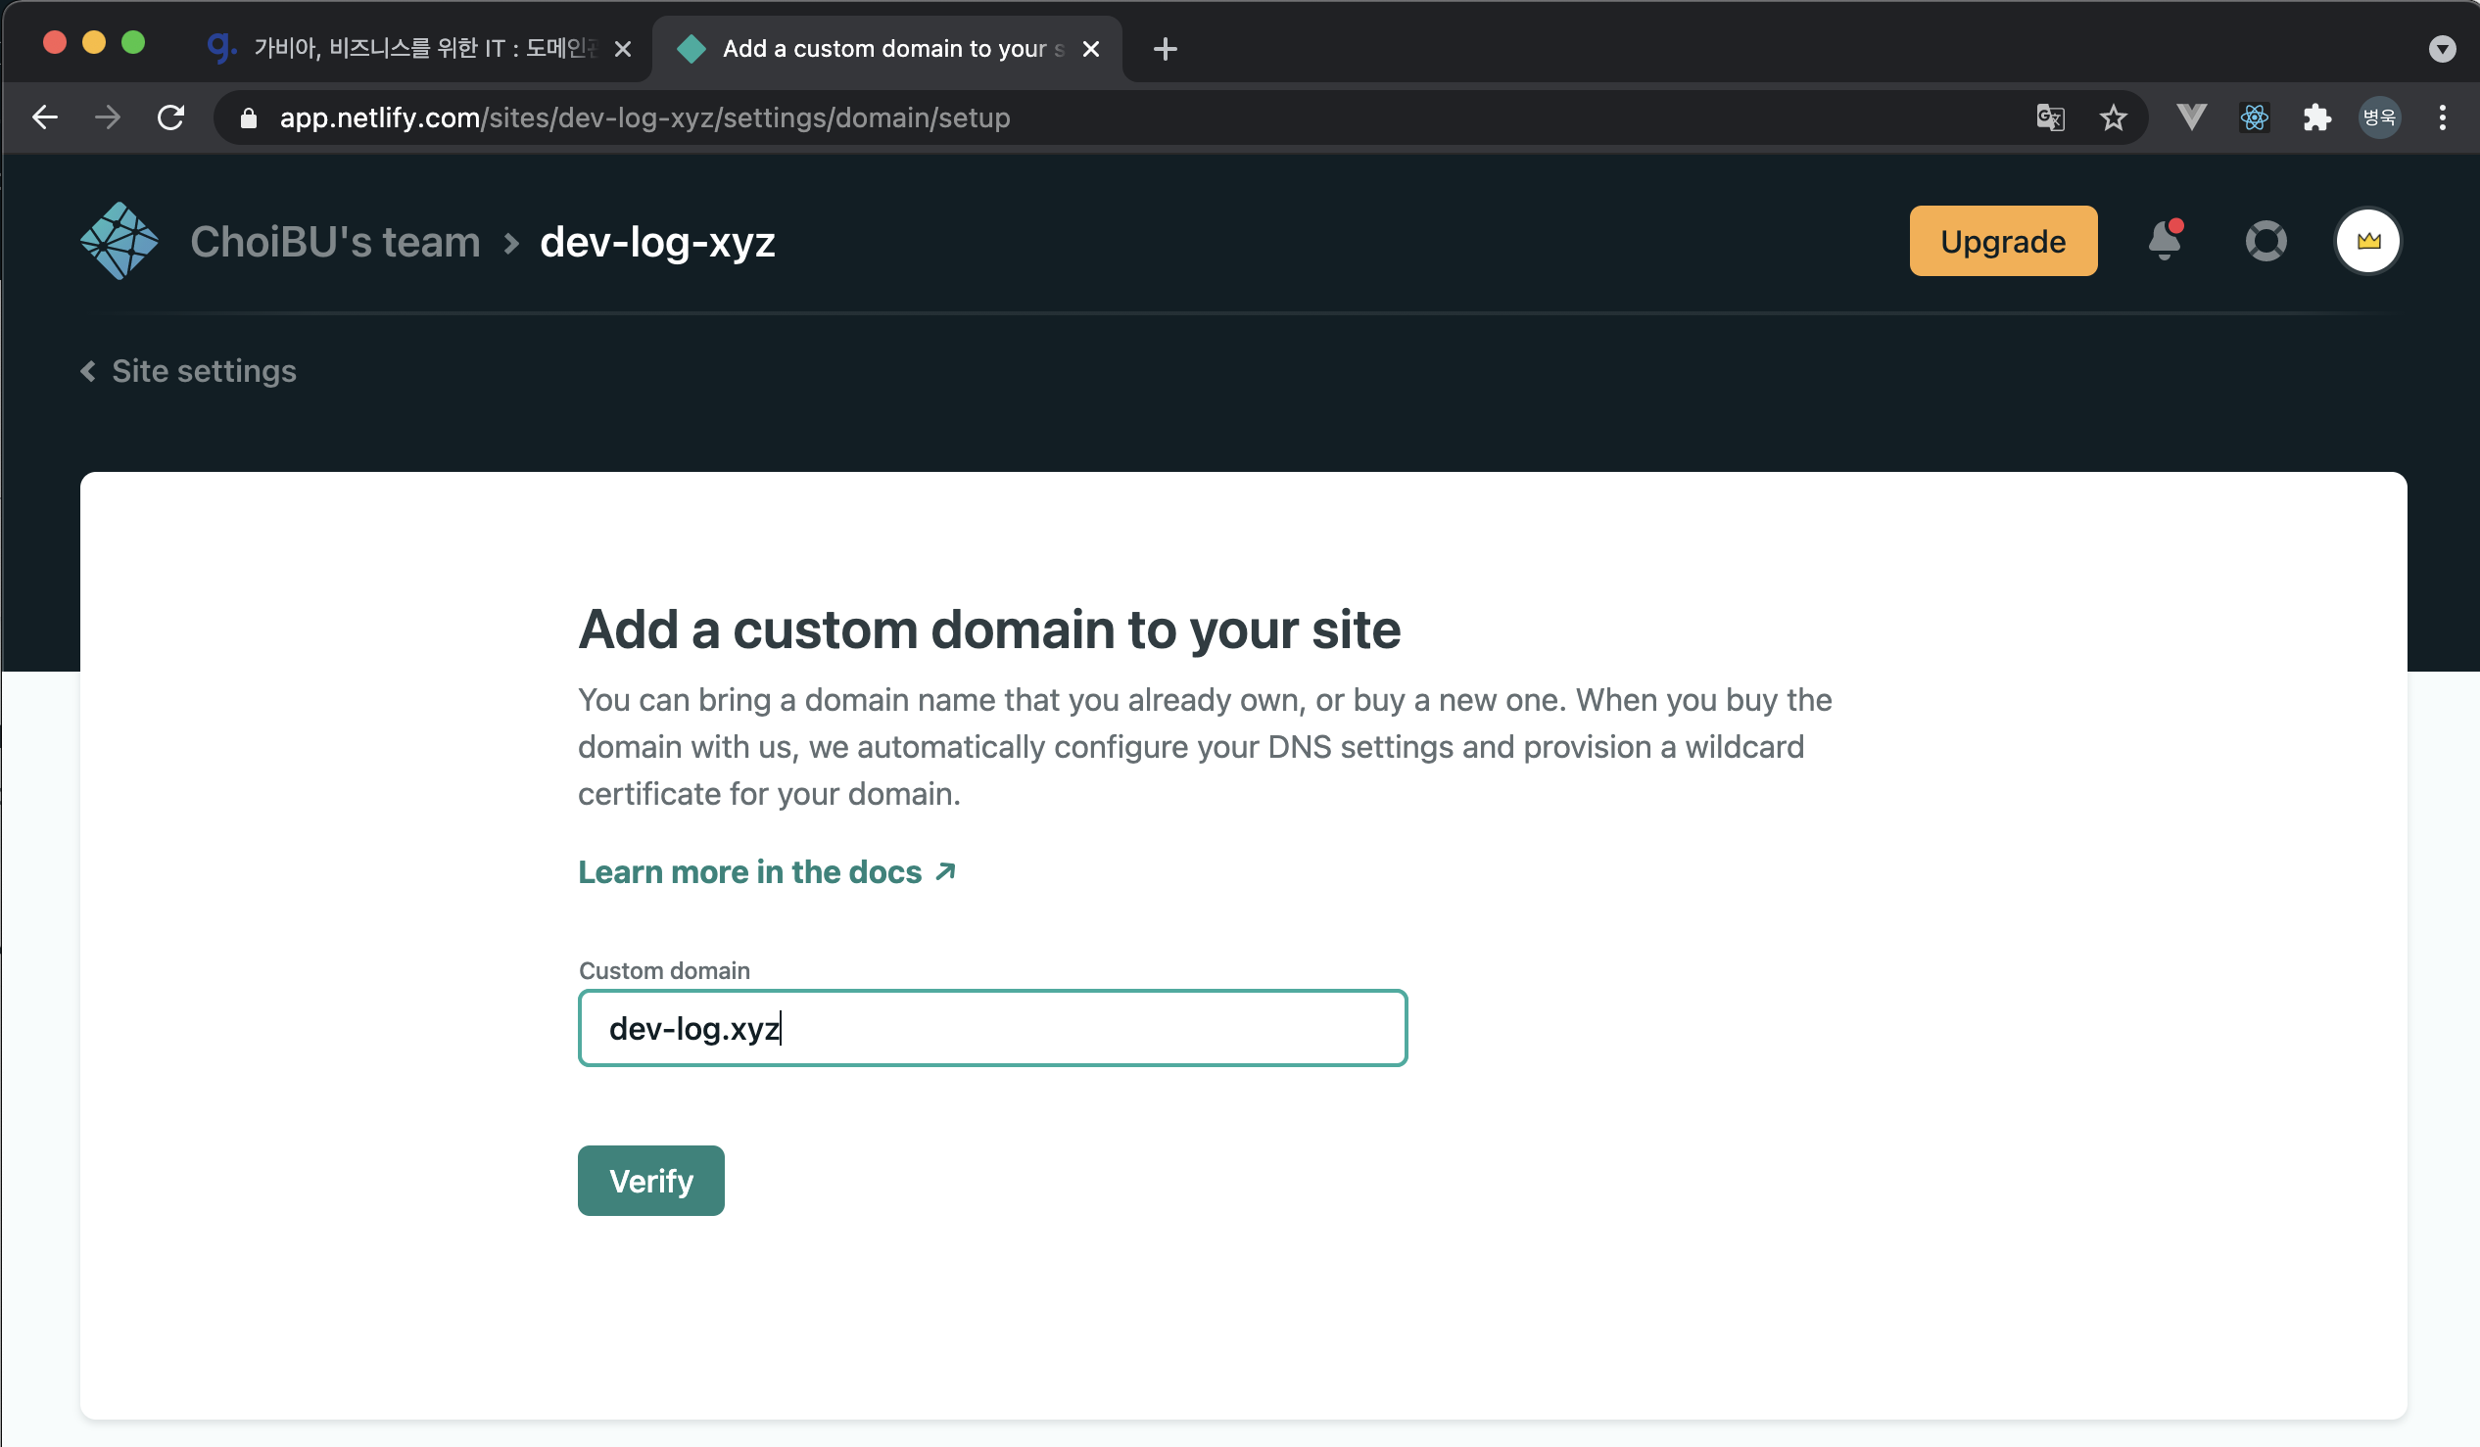Open the Vue devtools extension icon
Viewport: 2480px width, 1447px height.
[2191, 118]
